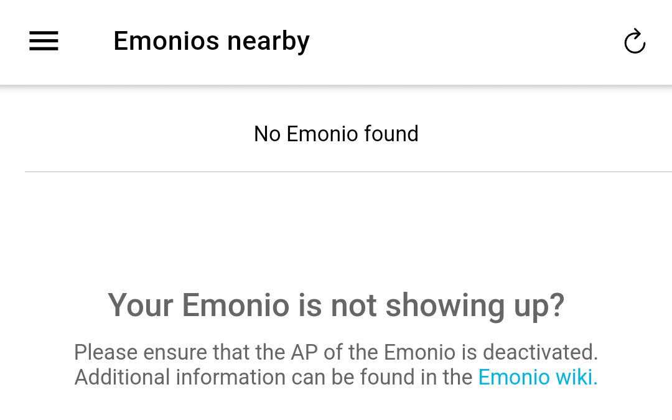This screenshot has width=672, height=420.
Task: Expand the side drawer via the menu icon
Action: [44, 41]
